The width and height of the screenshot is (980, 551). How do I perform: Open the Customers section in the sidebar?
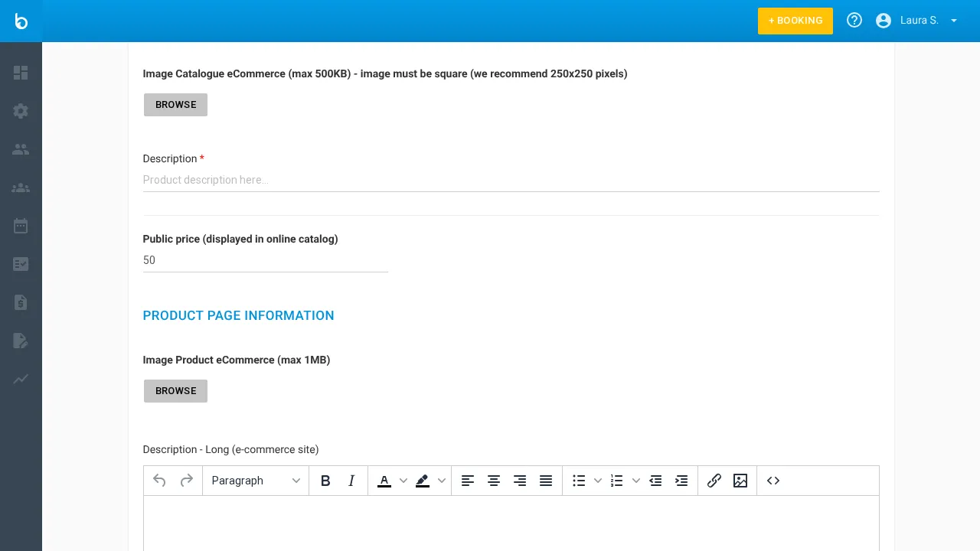point(21,149)
